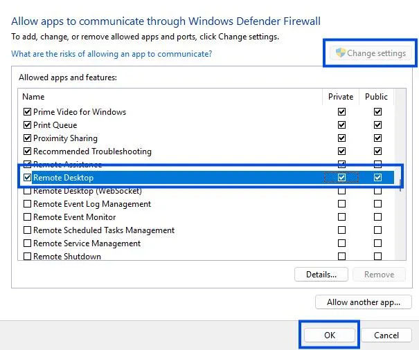Click the greyed-out Remove button
The width and height of the screenshot is (419, 350).
coord(380,275)
